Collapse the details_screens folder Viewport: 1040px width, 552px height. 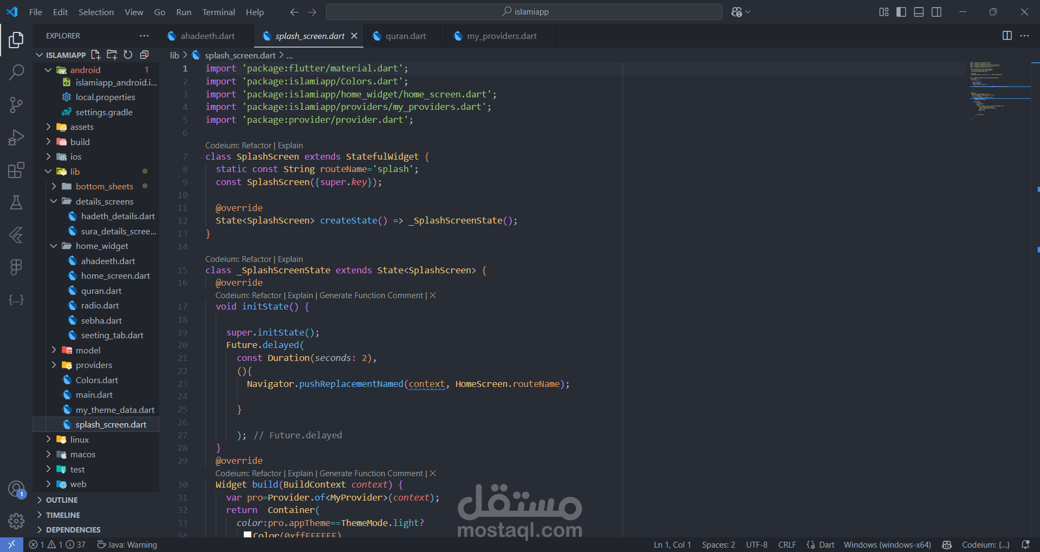(54, 201)
